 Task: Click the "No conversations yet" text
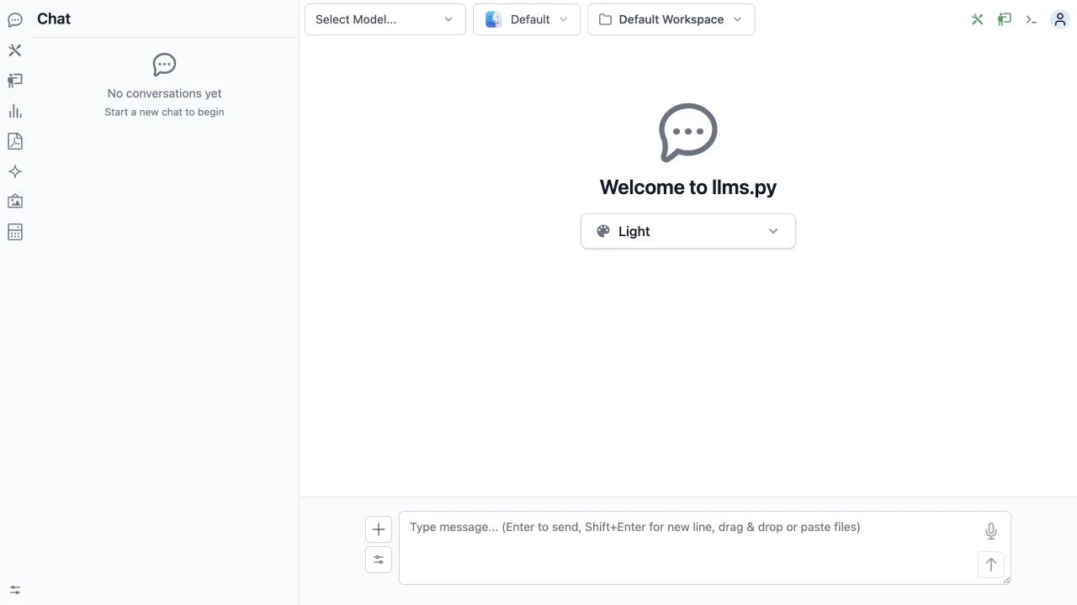tap(165, 93)
